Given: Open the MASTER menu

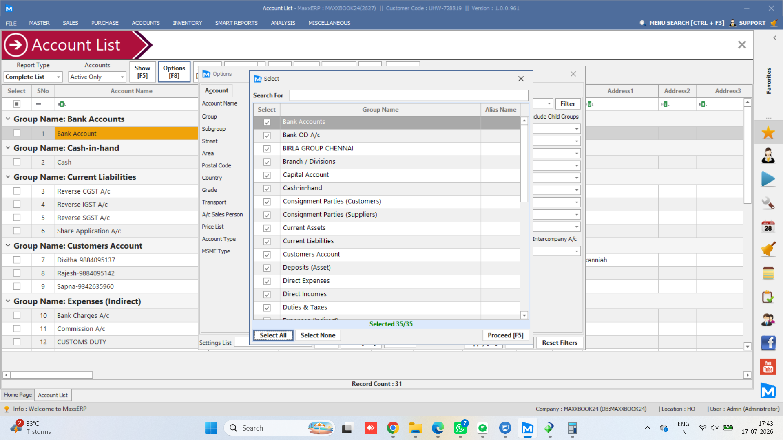Looking at the screenshot, I should 39,23.
